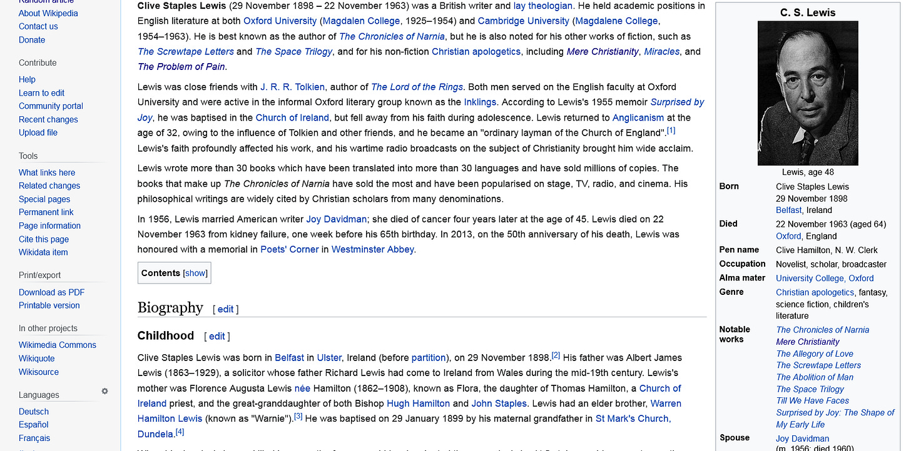Open Related changes tool
Viewport: 911px width, 451px height.
coord(49,186)
